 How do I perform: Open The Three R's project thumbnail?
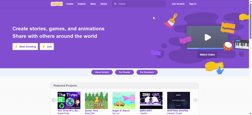pyautogui.click(x=69, y=101)
